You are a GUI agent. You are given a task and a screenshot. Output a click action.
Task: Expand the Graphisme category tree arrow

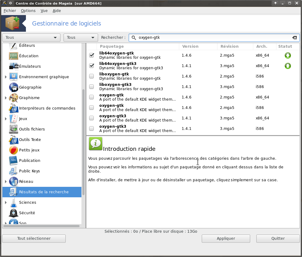6,98
